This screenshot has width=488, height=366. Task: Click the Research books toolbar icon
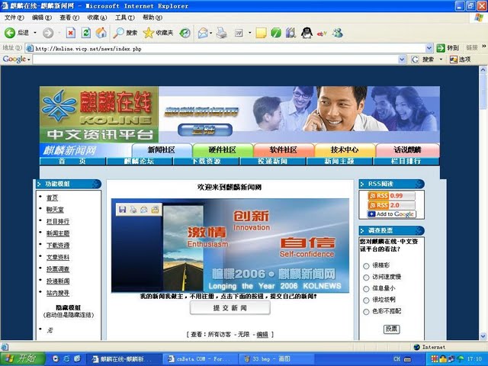[x=291, y=33]
